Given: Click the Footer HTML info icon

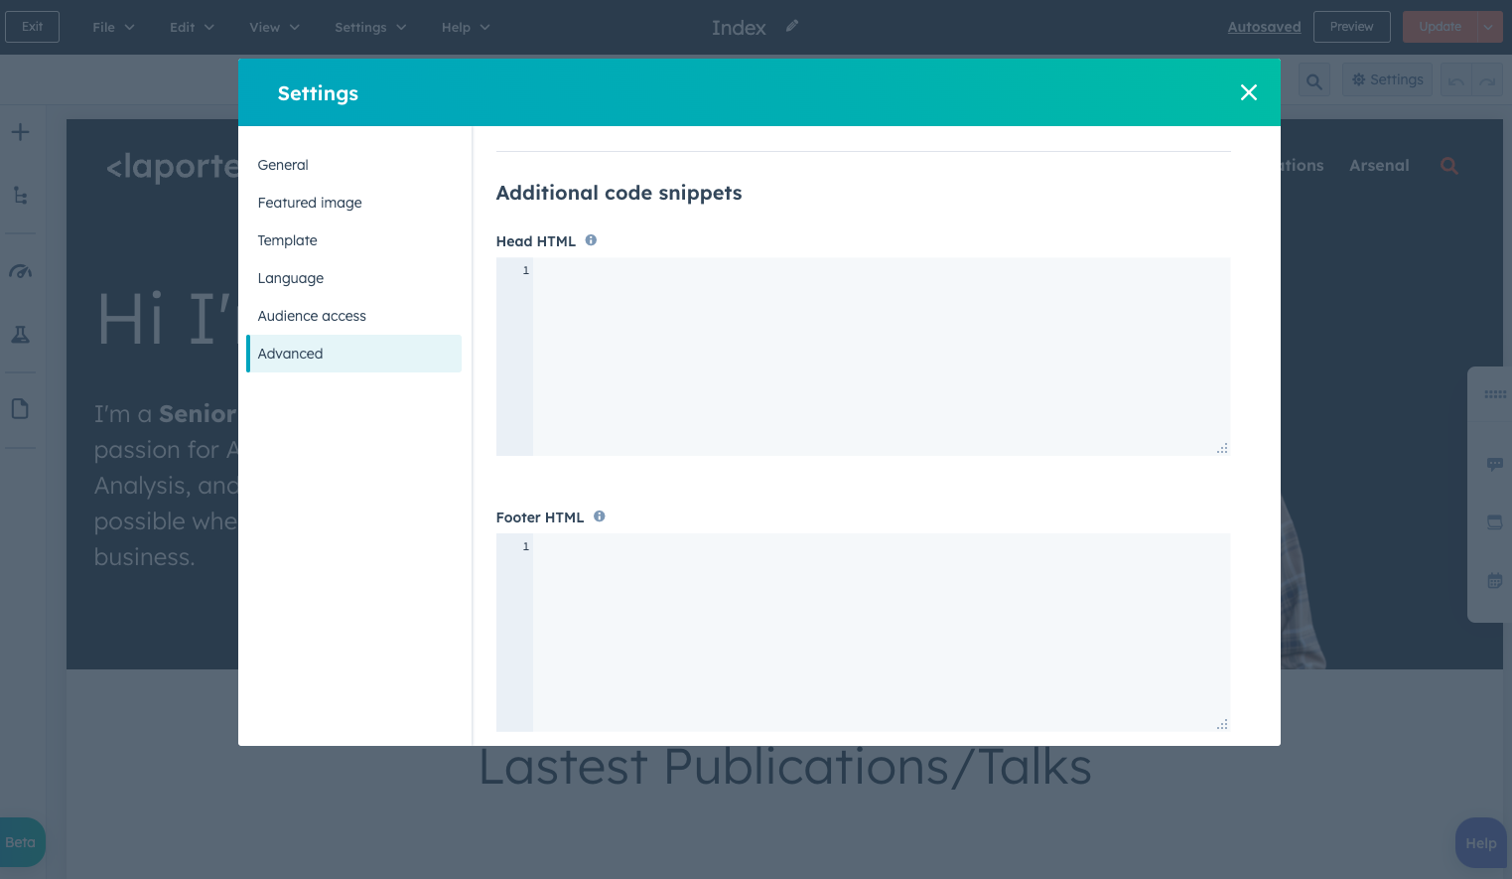Looking at the screenshot, I should [x=600, y=516].
